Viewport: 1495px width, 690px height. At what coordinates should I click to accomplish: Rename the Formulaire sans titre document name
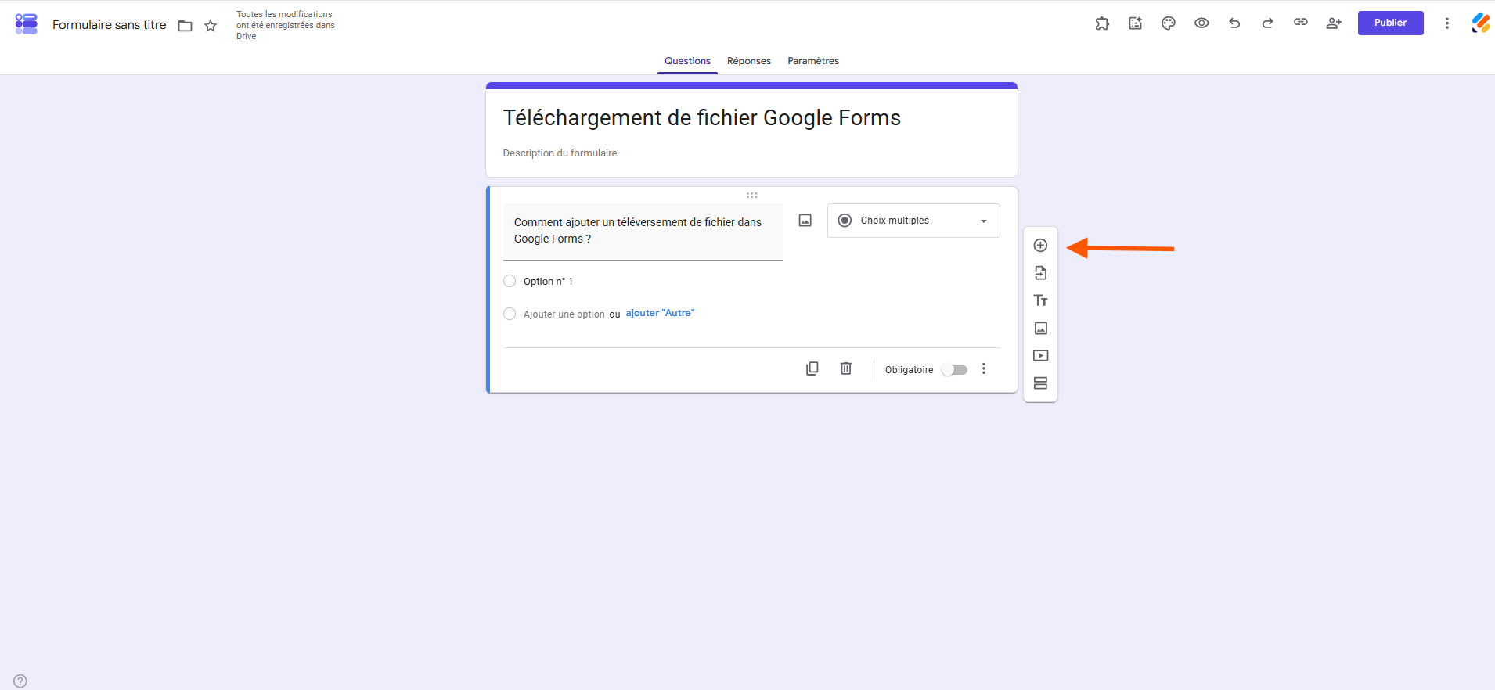[x=109, y=25]
